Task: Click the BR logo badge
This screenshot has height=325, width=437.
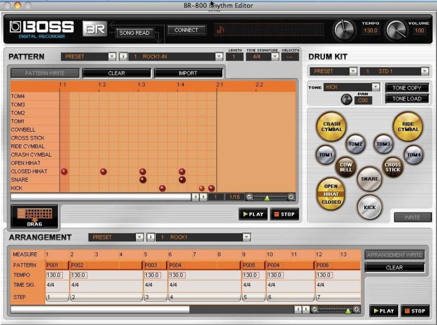Action: pos(95,29)
